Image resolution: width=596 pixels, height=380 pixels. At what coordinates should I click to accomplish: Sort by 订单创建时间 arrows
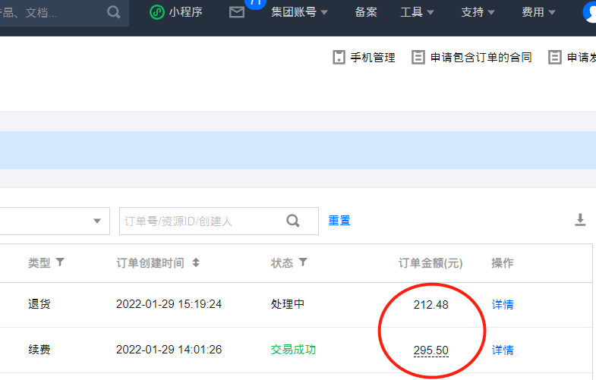pyautogui.click(x=196, y=262)
